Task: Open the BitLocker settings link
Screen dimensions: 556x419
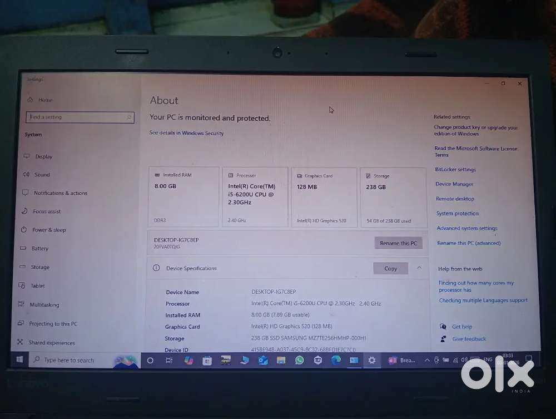Action: tap(455, 170)
